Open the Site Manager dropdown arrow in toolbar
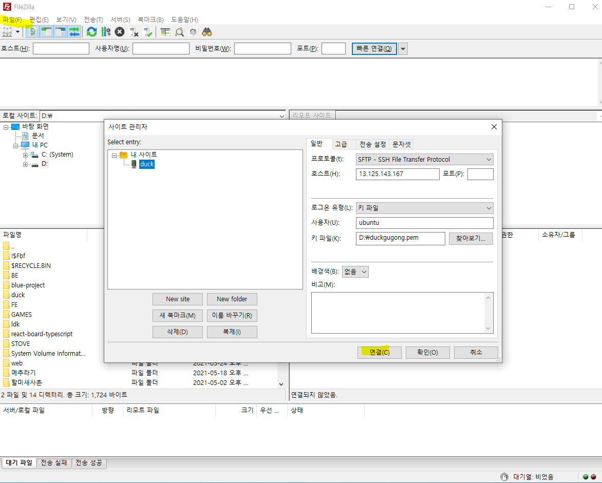 [17, 32]
